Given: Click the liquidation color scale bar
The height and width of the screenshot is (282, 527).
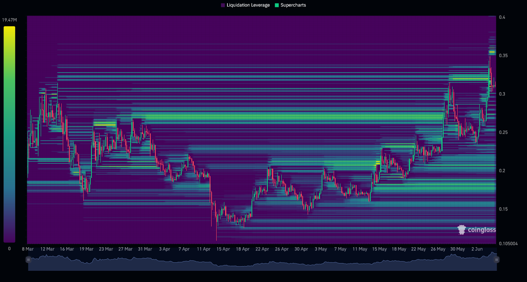Looking at the screenshot, I should [x=9, y=134].
